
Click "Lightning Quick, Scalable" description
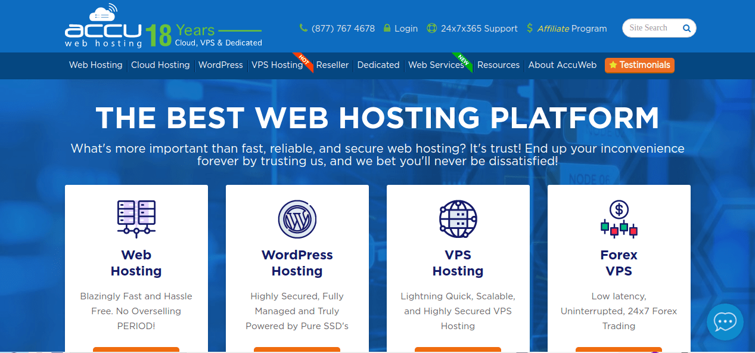[x=458, y=311]
